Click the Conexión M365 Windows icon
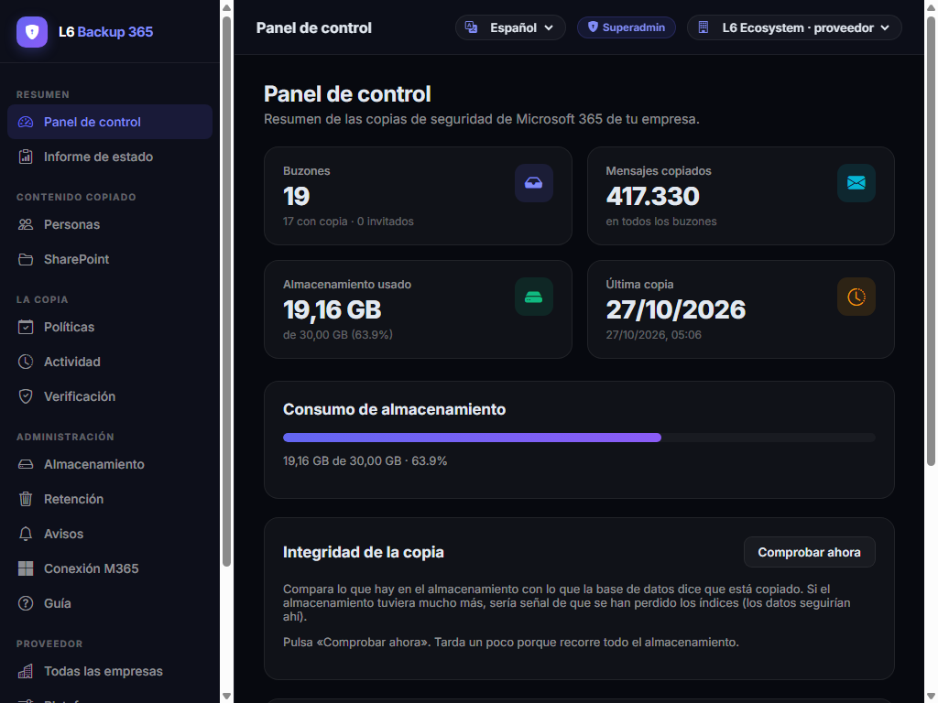 coord(26,568)
